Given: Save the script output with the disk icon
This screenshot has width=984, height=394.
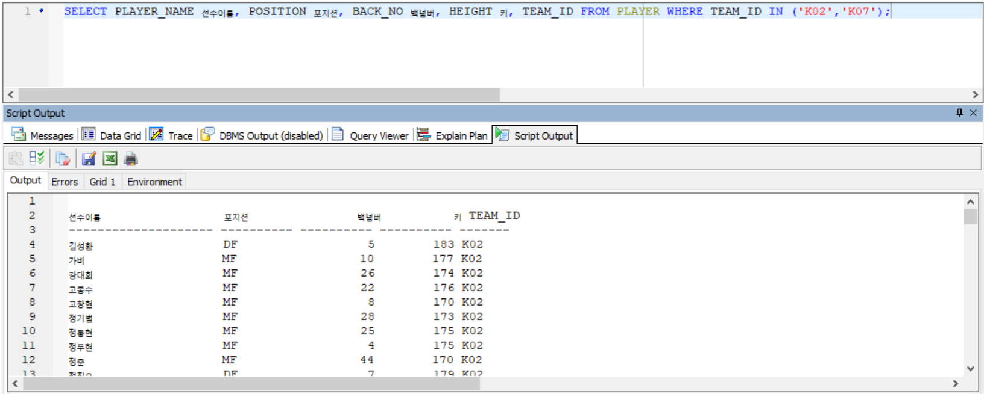Looking at the screenshot, I should (x=89, y=159).
